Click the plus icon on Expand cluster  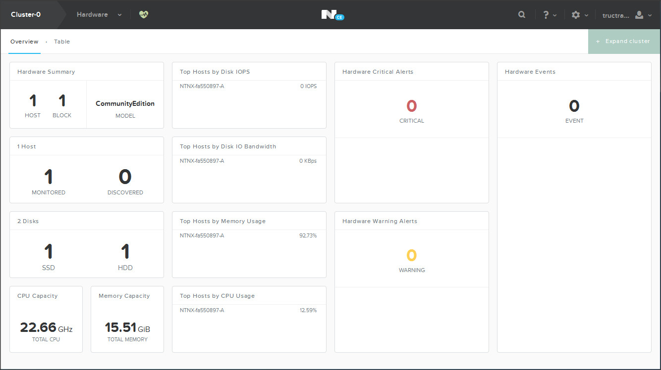tap(598, 42)
